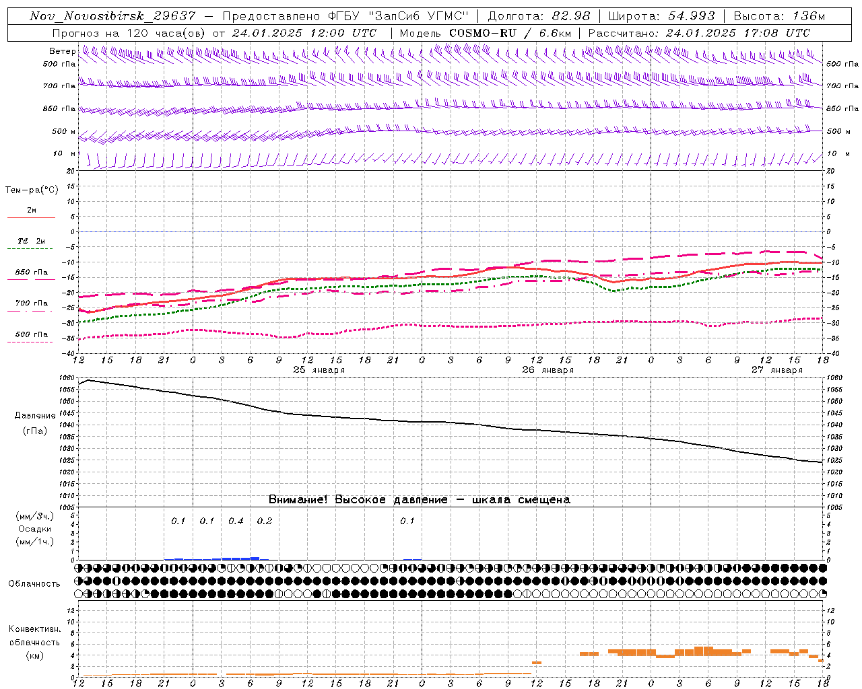Click the Ветер wind panel label

coord(62,51)
